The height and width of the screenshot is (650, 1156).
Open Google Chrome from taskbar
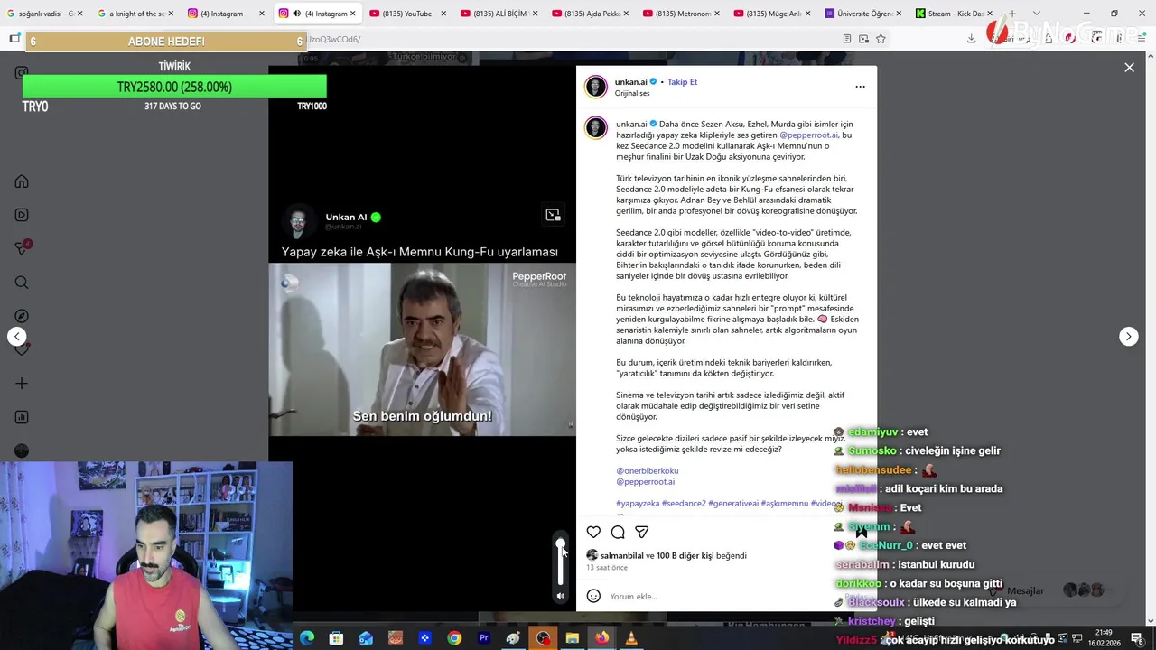click(x=454, y=638)
